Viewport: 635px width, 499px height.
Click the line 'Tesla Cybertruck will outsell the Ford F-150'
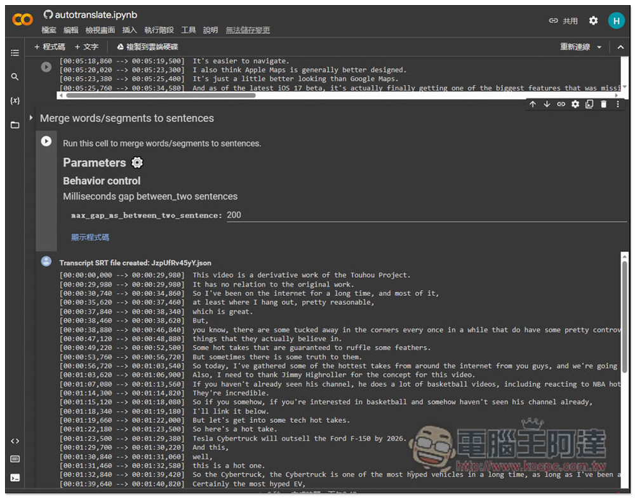[298, 438]
